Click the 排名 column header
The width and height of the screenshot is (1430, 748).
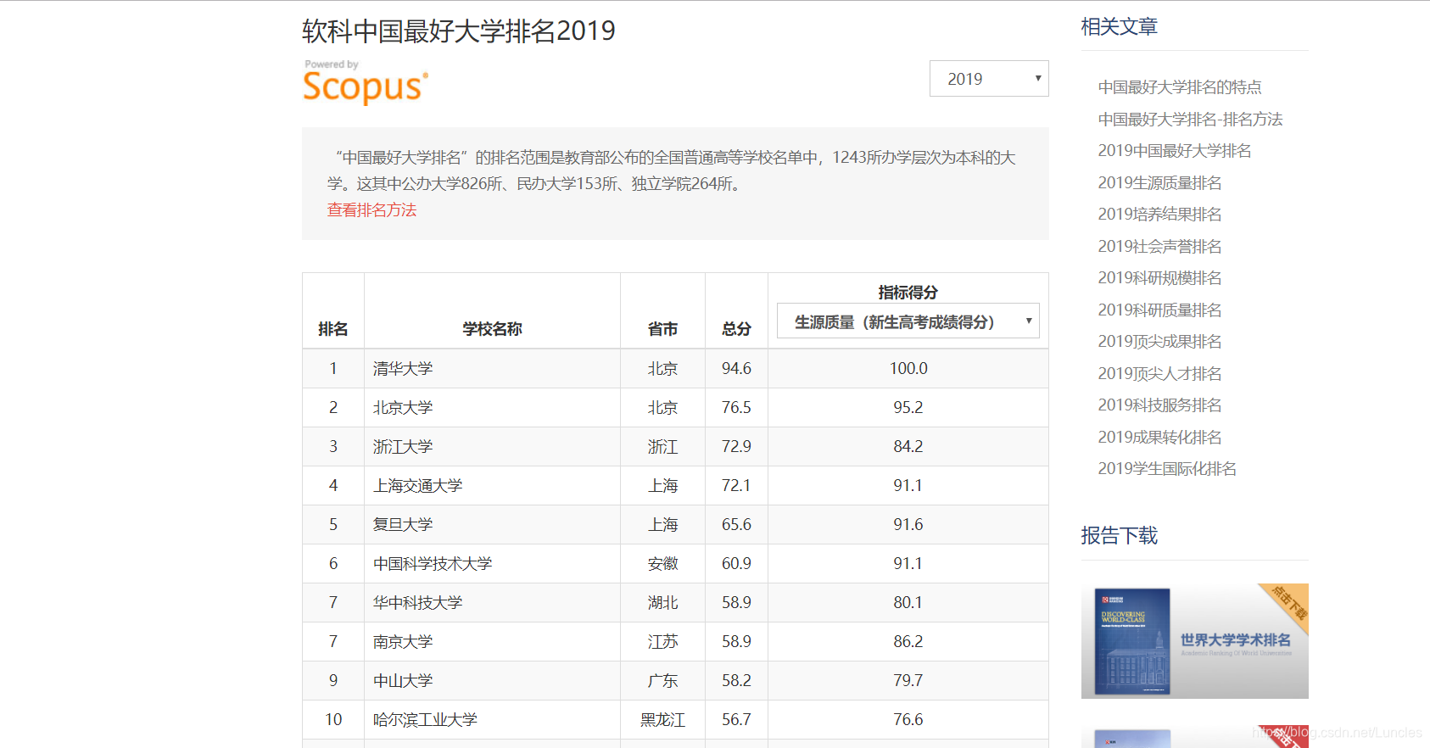tap(333, 329)
